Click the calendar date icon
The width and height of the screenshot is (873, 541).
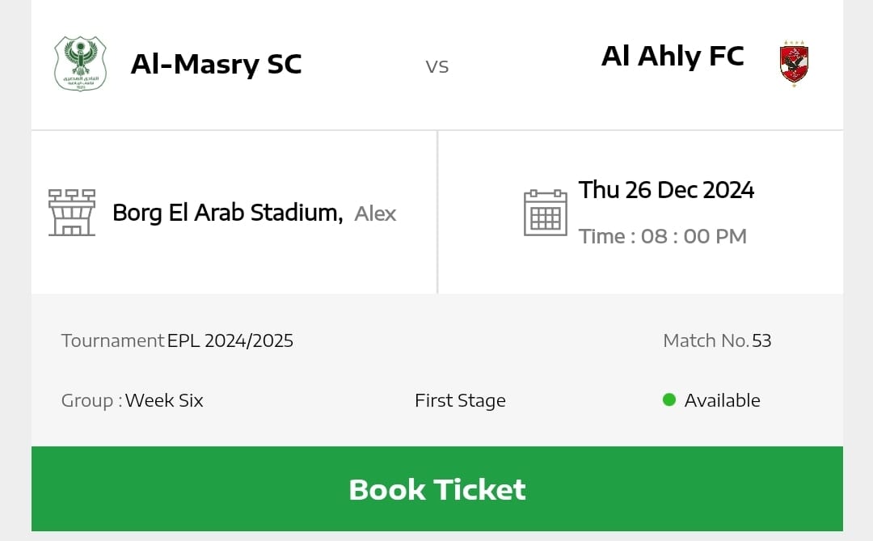click(546, 213)
